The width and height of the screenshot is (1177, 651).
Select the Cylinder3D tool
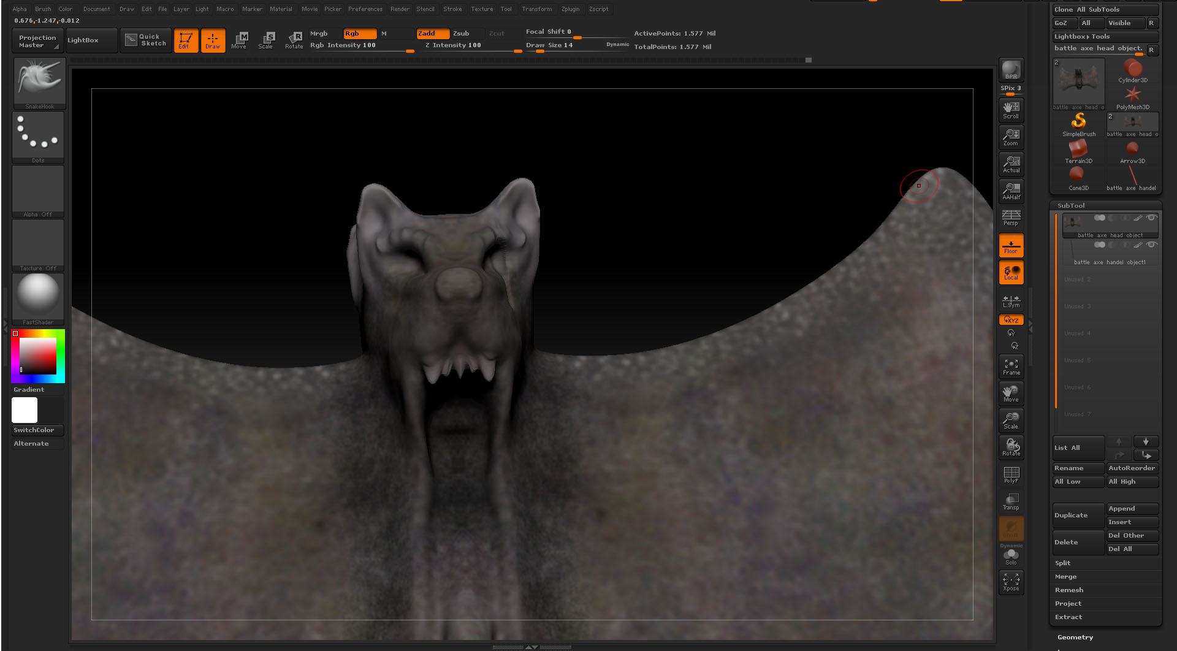click(x=1132, y=71)
